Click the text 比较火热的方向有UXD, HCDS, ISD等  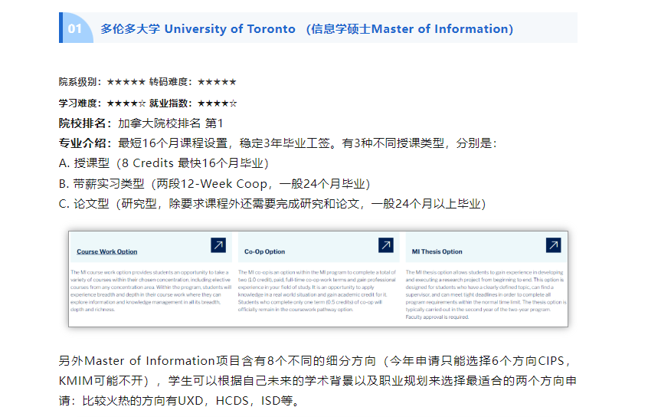191,401
